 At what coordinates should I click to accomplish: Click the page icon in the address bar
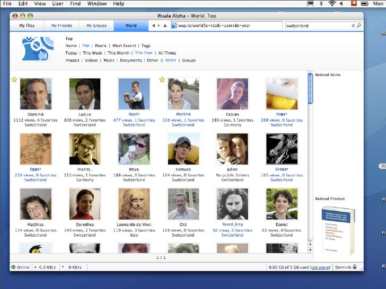[174, 25]
